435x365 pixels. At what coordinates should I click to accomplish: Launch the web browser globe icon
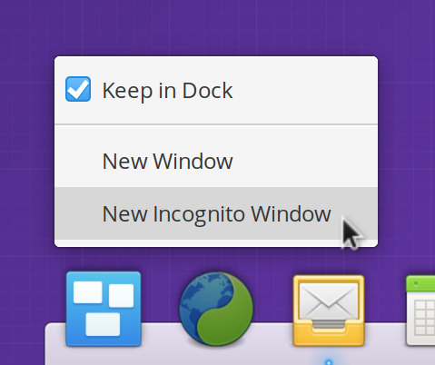pos(216,309)
